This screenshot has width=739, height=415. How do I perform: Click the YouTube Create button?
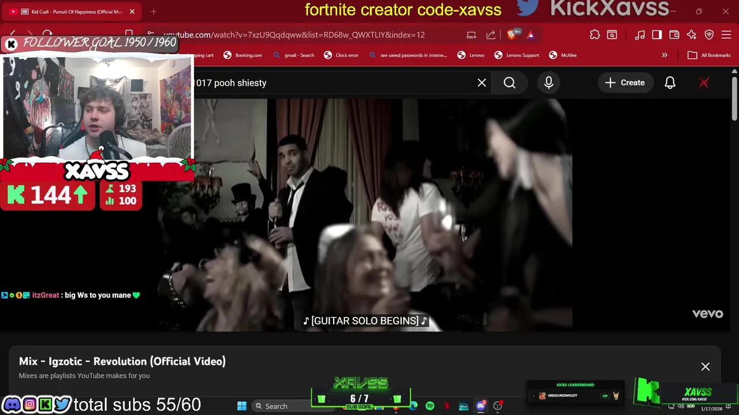click(625, 83)
